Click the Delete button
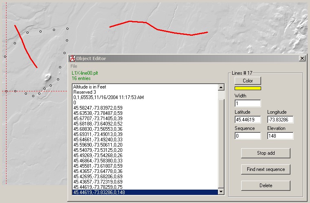The width and height of the screenshot is (310, 203). 266,186
